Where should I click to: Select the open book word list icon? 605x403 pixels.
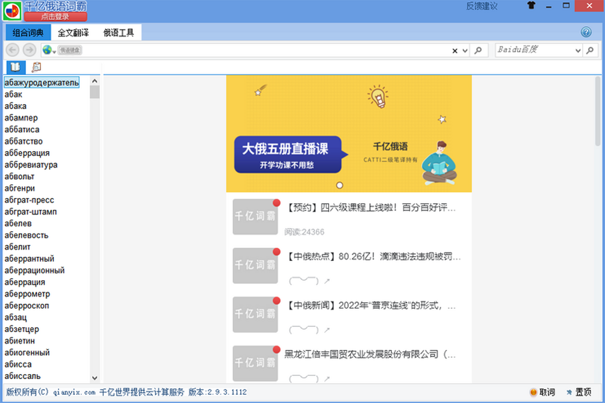[x=15, y=67]
